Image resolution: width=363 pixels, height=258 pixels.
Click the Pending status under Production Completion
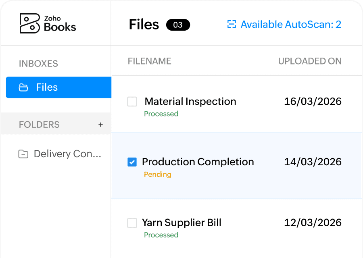(158, 174)
